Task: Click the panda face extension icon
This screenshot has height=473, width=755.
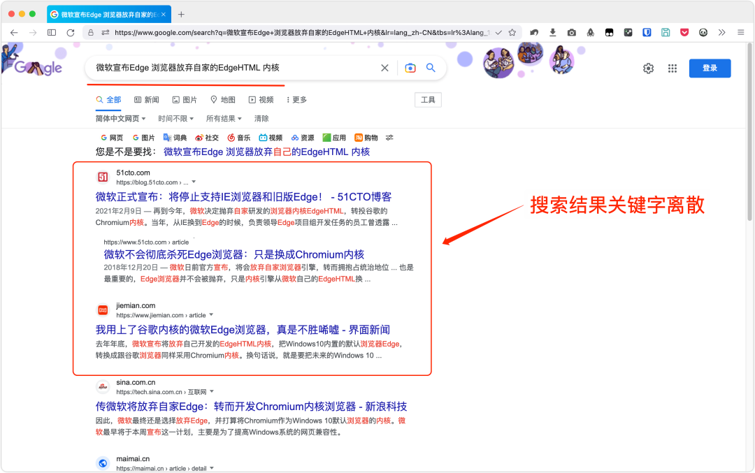Action: tap(703, 33)
